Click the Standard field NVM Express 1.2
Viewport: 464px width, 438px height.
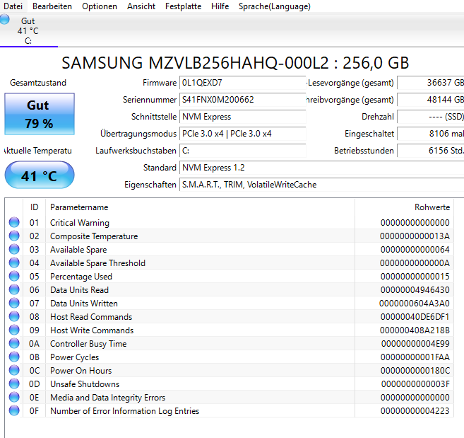click(321, 168)
